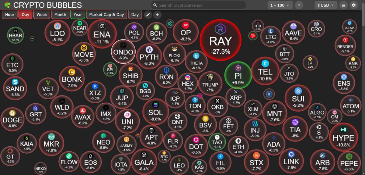Open the 1 - 100 range dropdown
The image size is (365, 175).
point(280,5)
